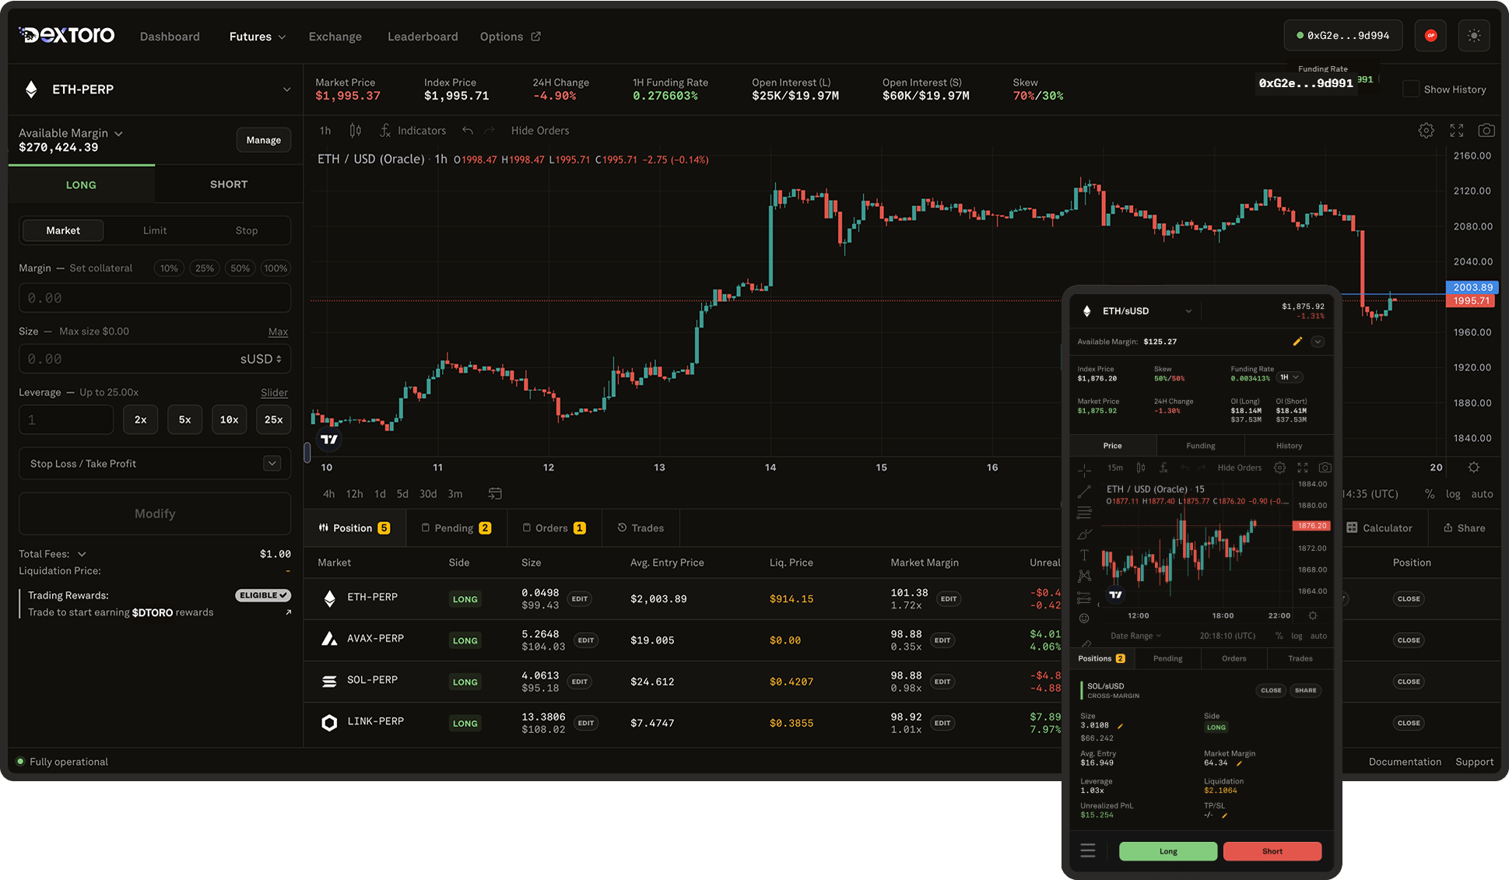Expand the Total Fees breakdown
1509x880 pixels.
click(x=82, y=554)
